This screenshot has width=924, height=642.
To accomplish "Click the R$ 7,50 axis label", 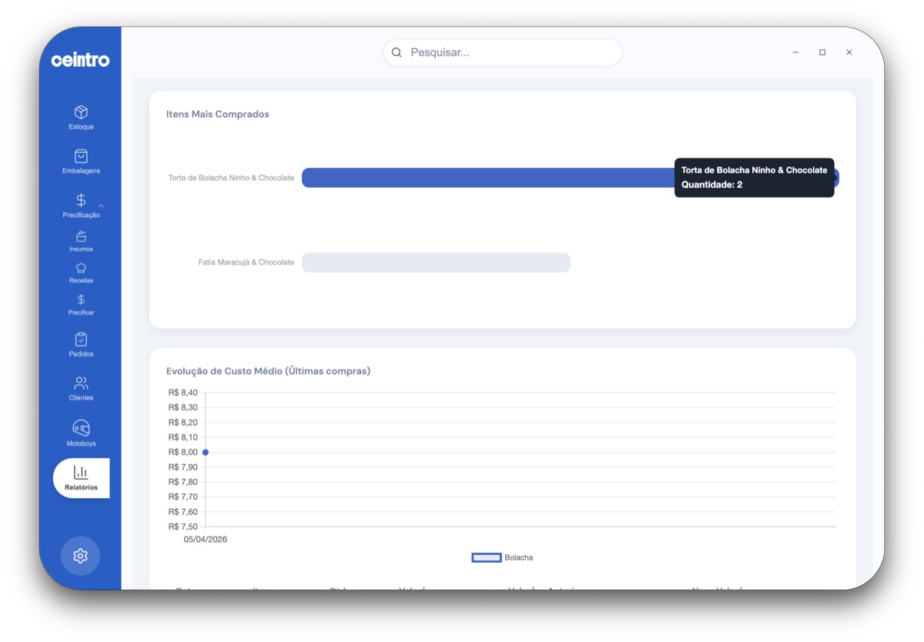I will tap(183, 527).
